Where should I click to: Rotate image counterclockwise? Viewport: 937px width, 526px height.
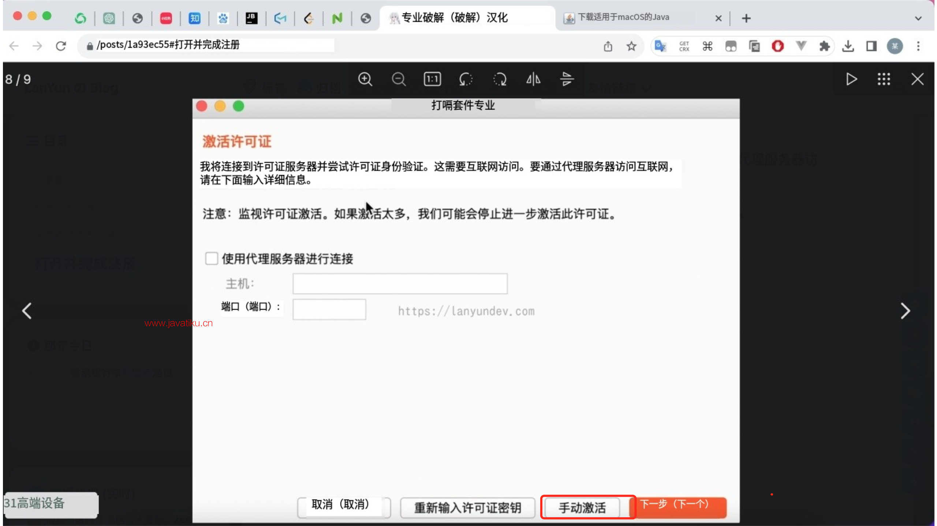point(466,79)
